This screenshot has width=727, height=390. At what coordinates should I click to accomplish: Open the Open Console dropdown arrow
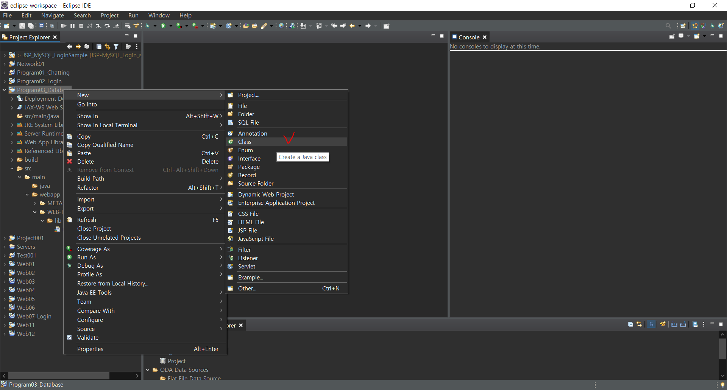pos(704,36)
